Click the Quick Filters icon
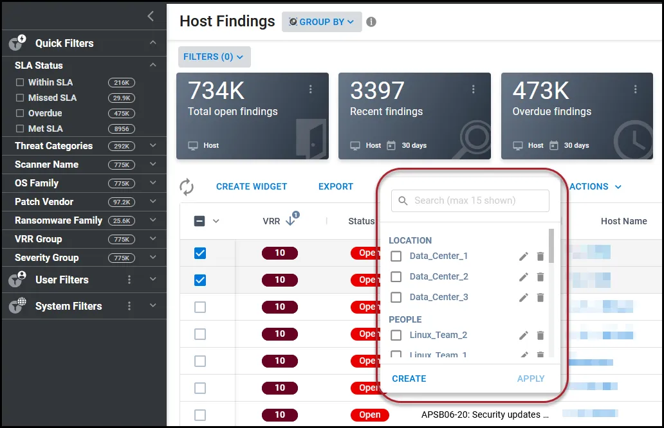The height and width of the screenshot is (428, 664). pyautogui.click(x=17, y=42)
